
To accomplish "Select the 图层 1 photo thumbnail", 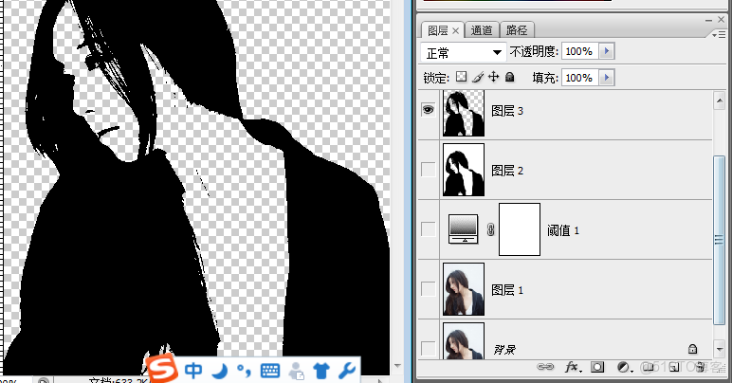I will [x=464, y=289].
